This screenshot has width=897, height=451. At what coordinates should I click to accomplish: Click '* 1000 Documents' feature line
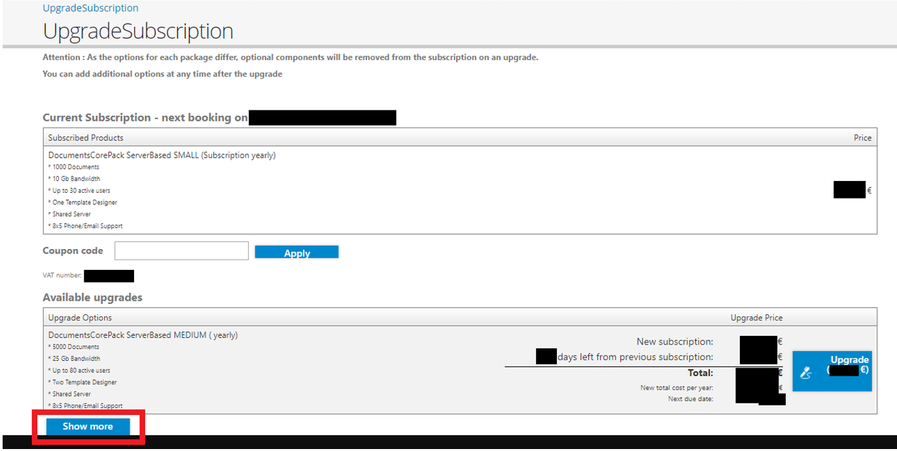(x=74, y=167)
